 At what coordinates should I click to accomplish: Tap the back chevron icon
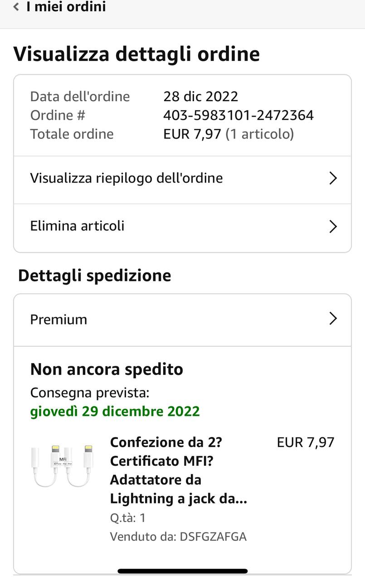[x=16, y=7]
